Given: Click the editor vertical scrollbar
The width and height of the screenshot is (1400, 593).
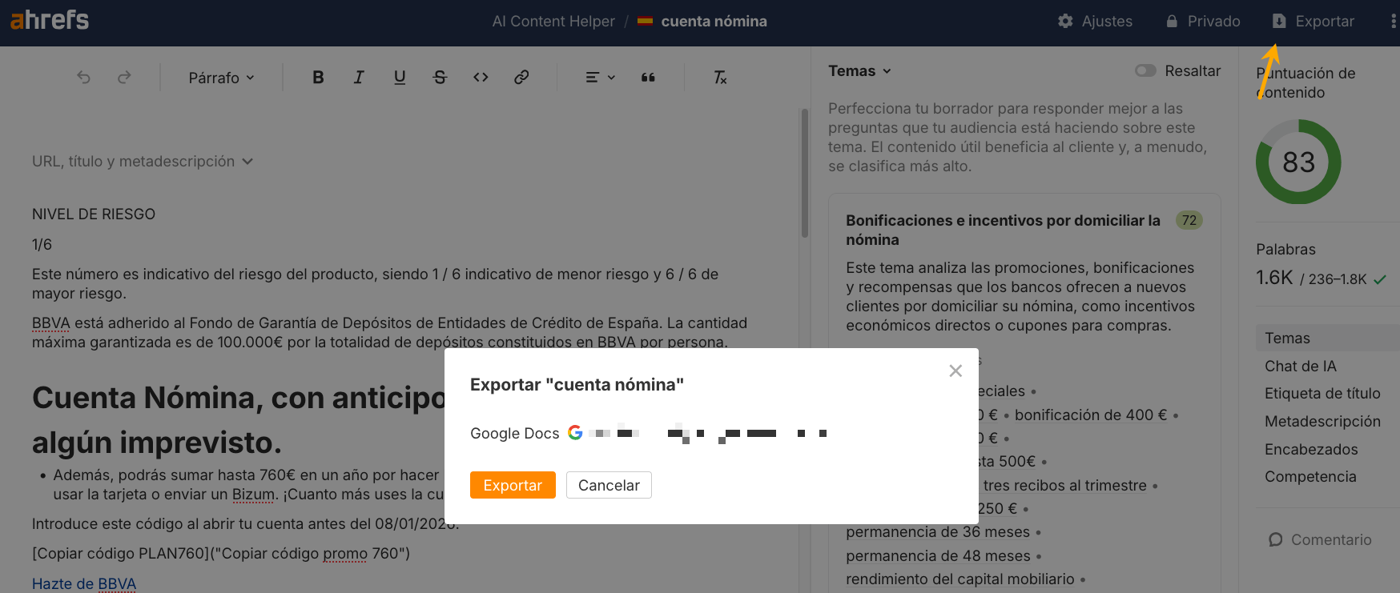Looking at the screenshot, I should pos(804,173).
